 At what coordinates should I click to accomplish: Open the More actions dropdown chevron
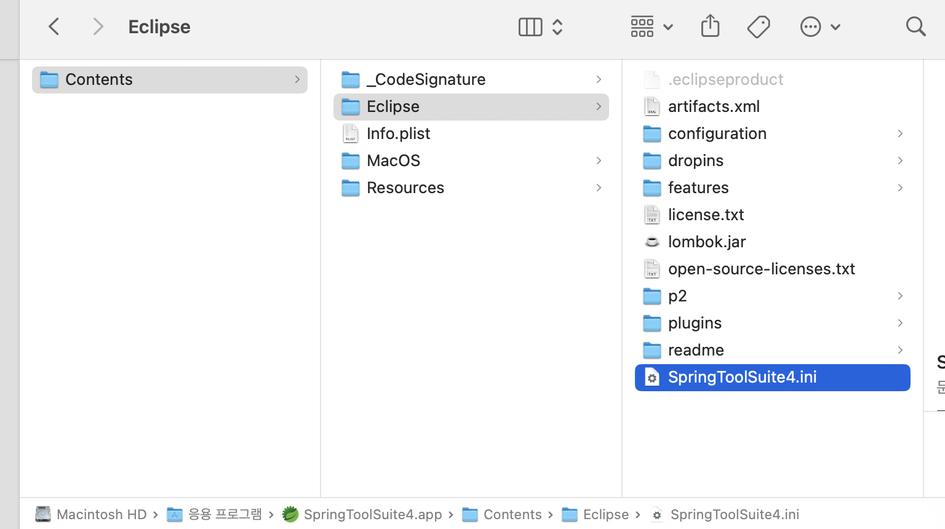[x=835, y=26]
